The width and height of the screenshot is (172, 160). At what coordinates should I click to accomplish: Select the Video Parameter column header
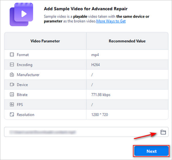tap(45, 41)
